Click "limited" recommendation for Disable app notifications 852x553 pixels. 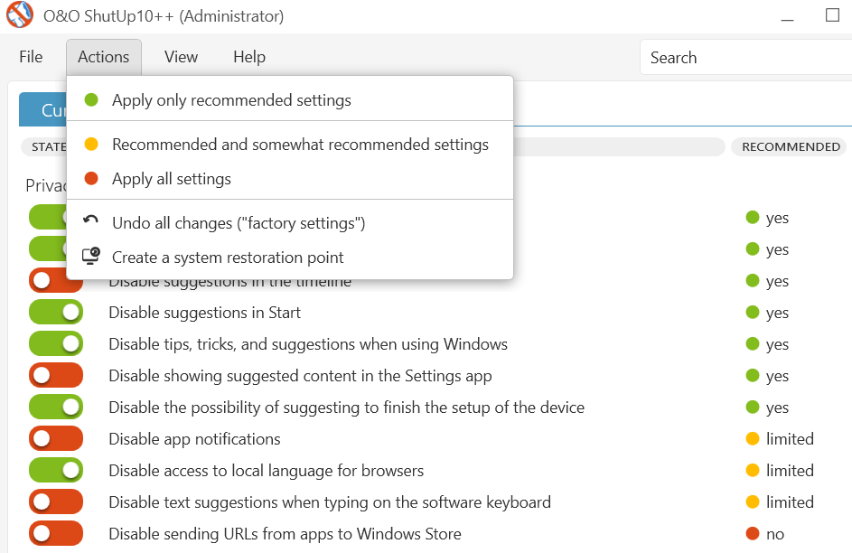pyautogui.click(x=780, y=439)
